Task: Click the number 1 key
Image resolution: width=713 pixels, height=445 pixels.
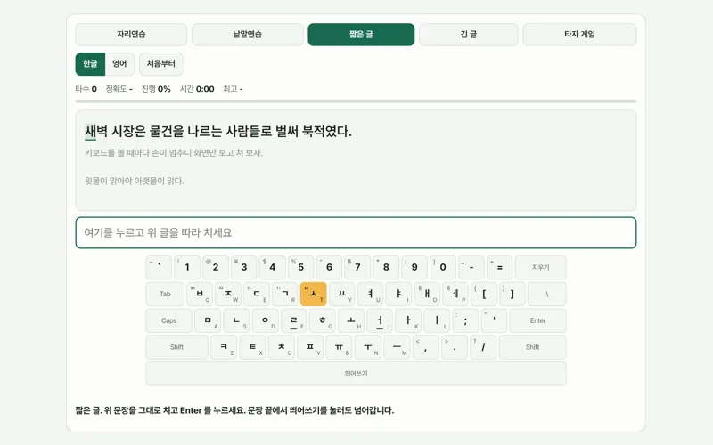Action: tap(187, 268)
